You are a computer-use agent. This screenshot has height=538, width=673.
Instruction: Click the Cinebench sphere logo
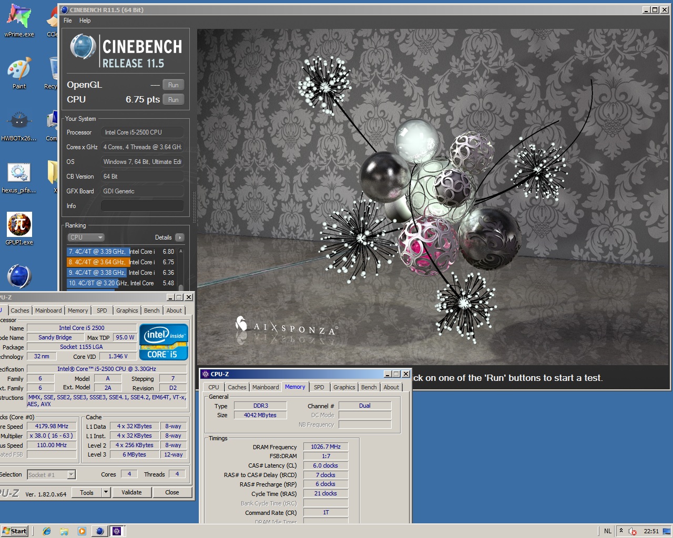pyautogui.click(x=83, y=47)
